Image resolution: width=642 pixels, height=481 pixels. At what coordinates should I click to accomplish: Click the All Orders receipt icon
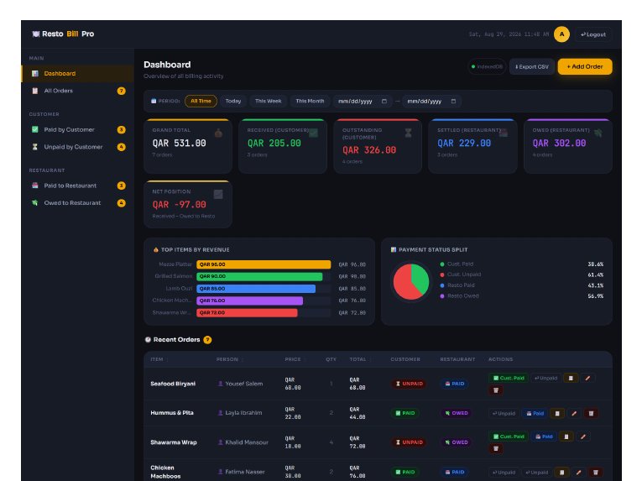(x=35, y=91)
